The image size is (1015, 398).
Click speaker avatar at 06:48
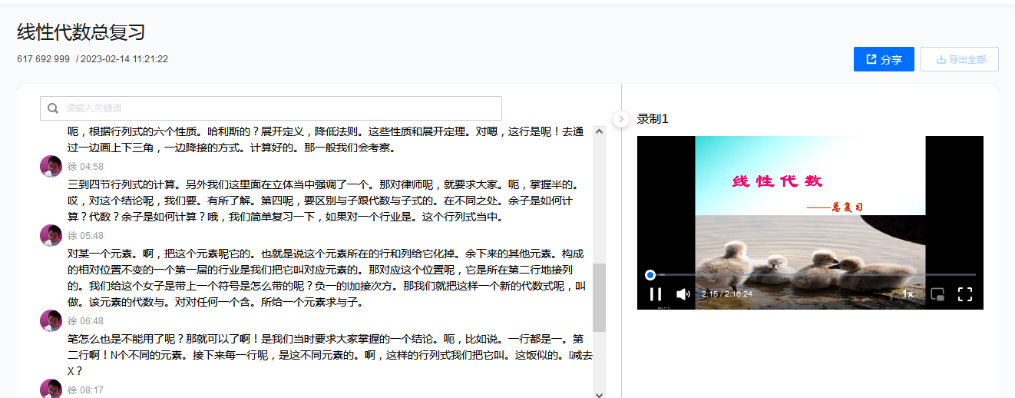click(51, 321)
